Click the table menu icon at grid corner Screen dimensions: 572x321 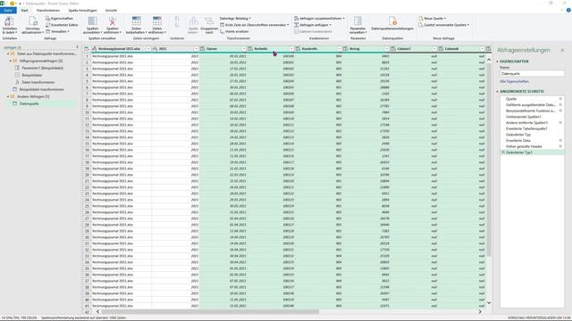tap(87, 49)
